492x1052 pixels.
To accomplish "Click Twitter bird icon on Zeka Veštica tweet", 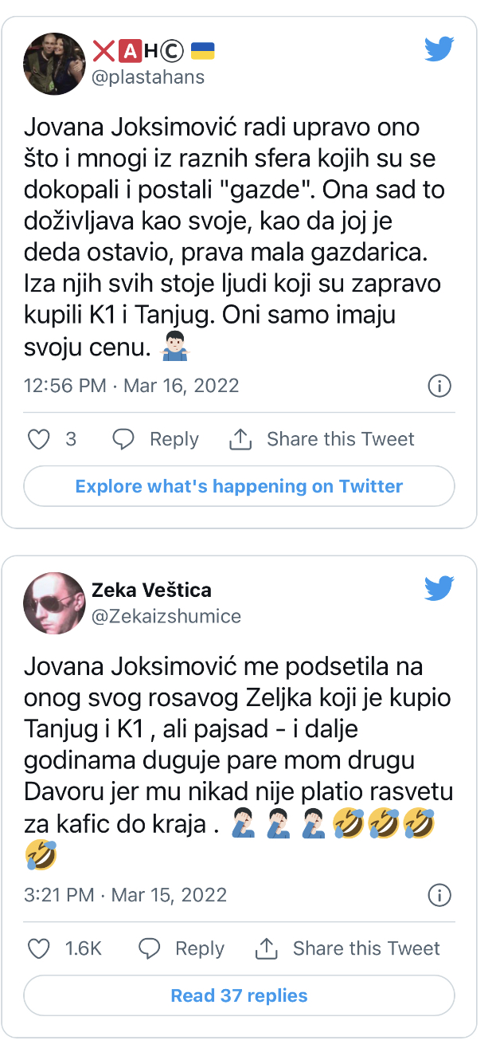I will (439, 589).
